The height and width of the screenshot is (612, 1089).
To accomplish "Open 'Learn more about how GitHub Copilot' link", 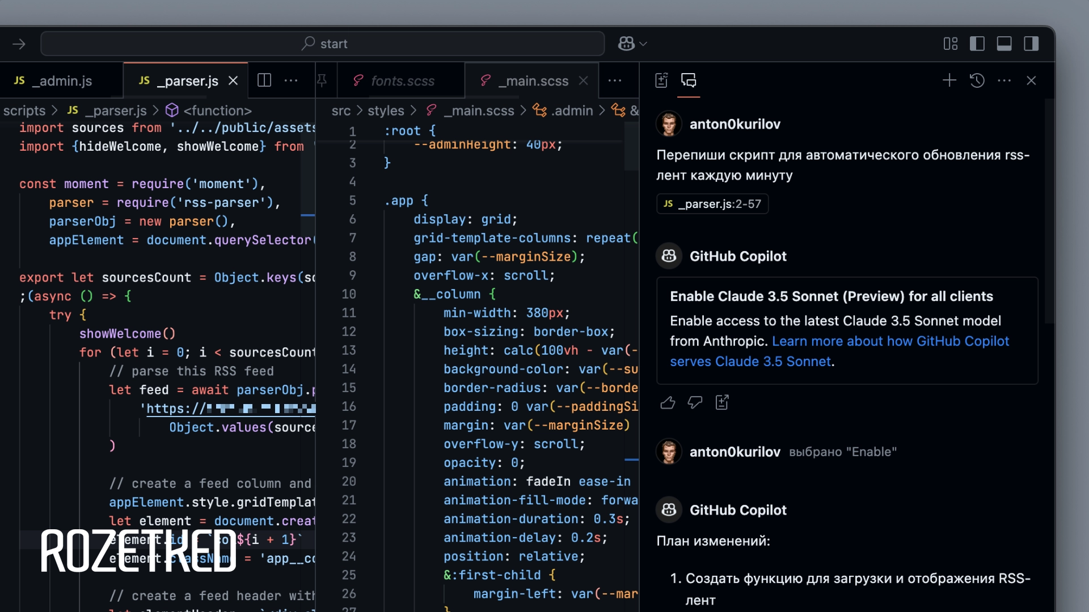I will (890, 341).
